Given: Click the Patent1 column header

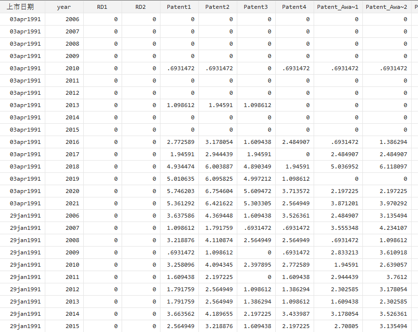Looking at the screenshot, I should 179,7.
